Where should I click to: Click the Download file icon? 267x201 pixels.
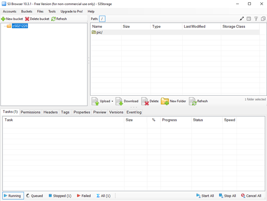point(119,101)
